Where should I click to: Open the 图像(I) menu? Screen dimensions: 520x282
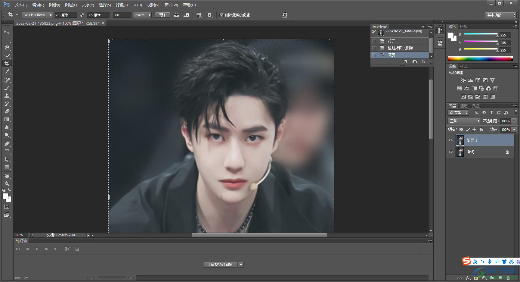coord(54,5)
